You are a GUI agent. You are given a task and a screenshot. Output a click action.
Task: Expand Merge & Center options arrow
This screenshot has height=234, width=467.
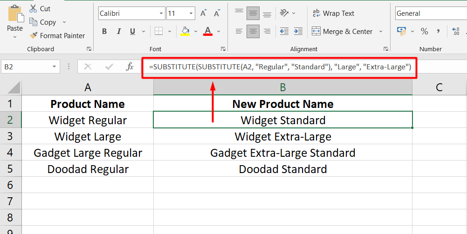[x=380, y=31]
